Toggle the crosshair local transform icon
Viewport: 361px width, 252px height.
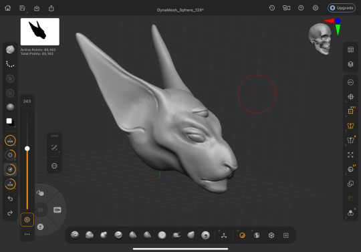click(x=350, y=97)
